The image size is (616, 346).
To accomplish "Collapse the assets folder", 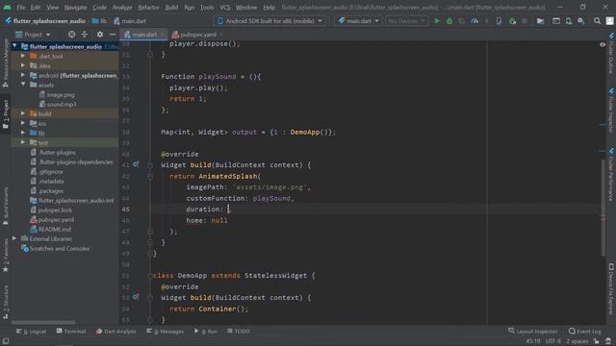I will click(23, 85).
